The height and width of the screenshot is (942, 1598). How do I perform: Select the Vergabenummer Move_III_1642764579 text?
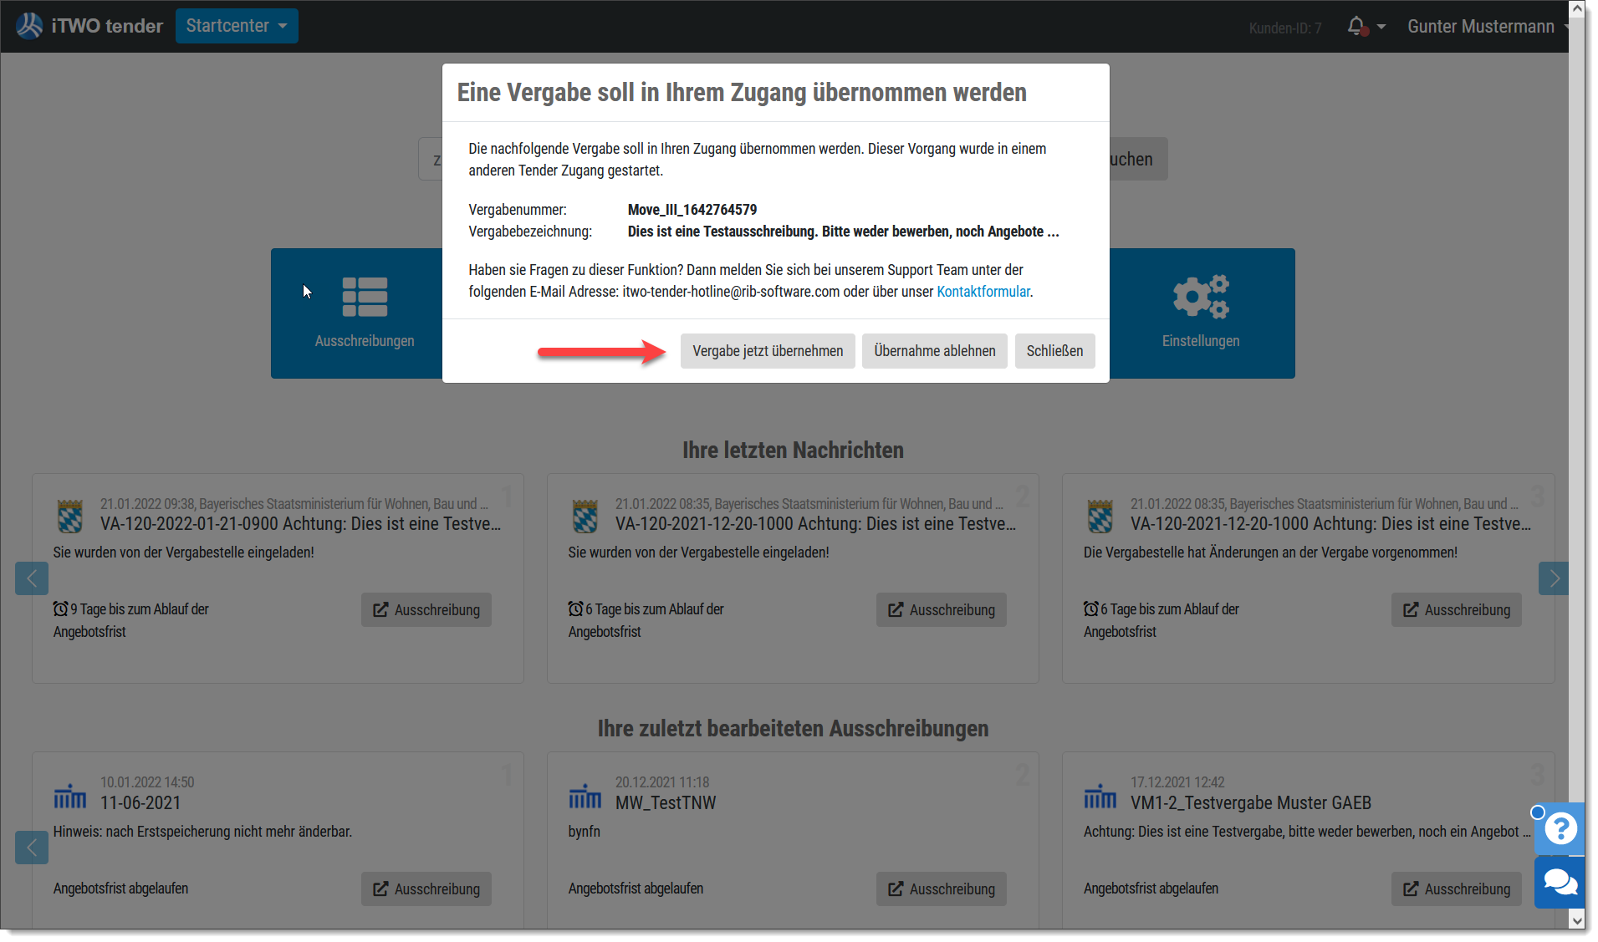coord(692,210)
